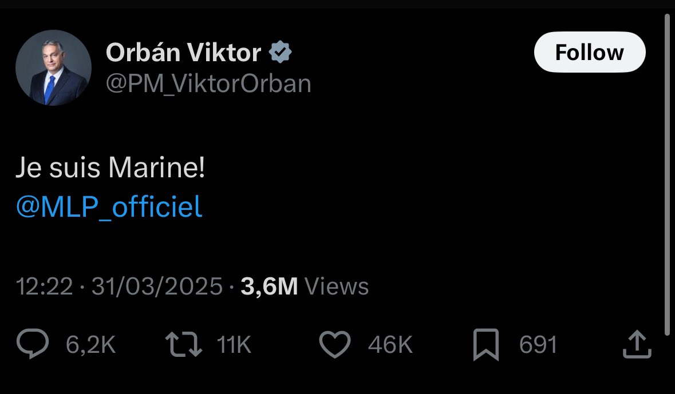675x394 pixels.
Task: Click the 31/03/2025 date
Action: [156, 286]
